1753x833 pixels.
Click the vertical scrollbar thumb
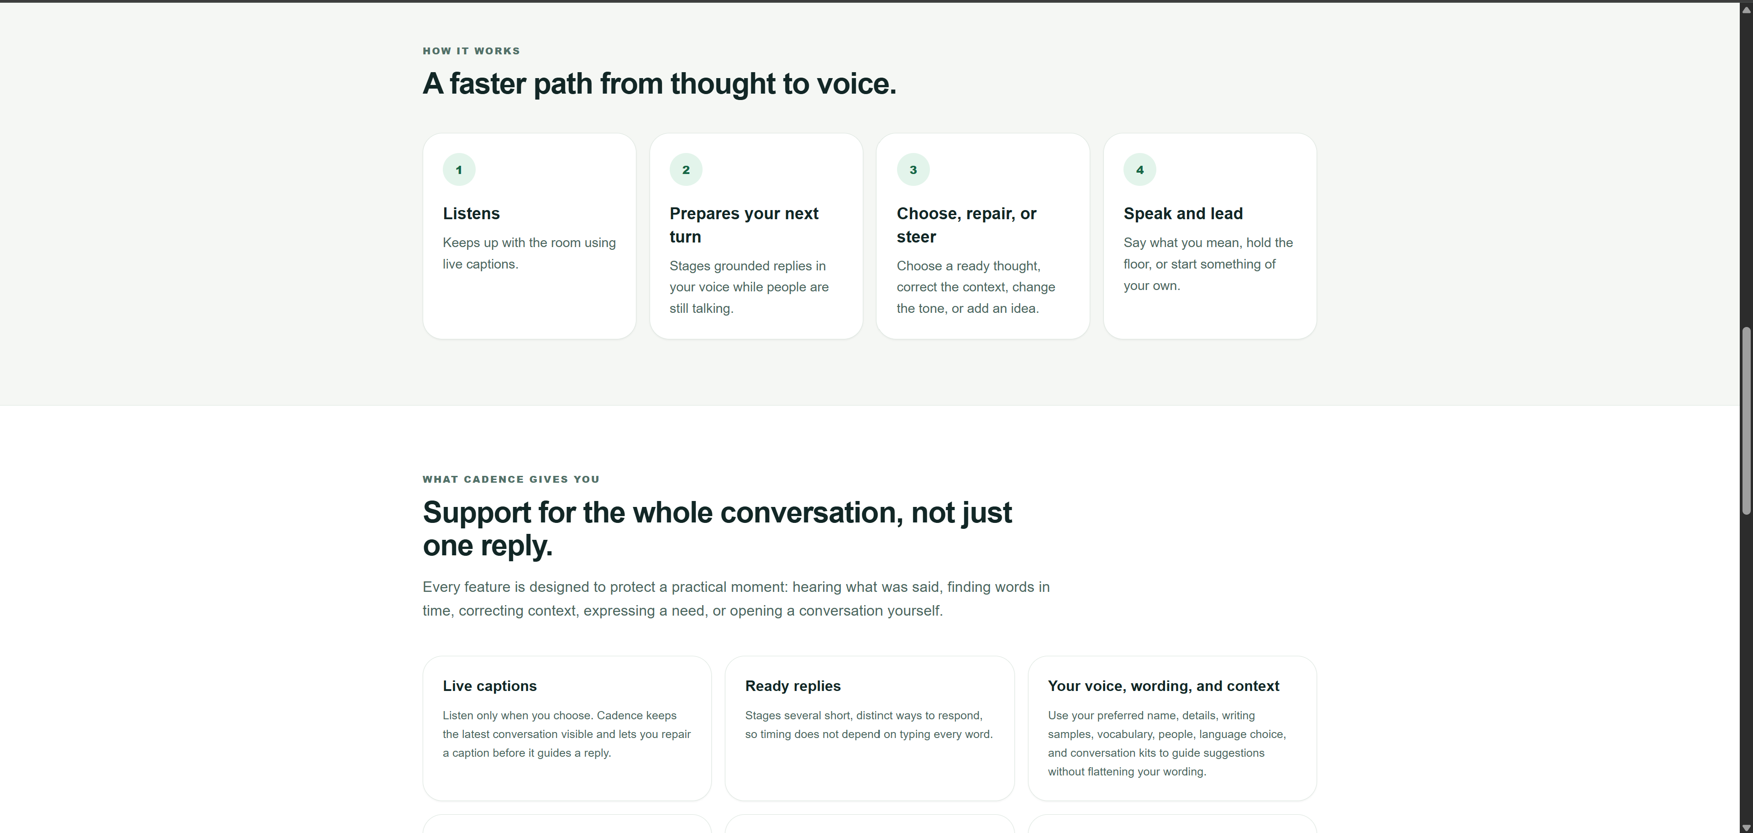[1746, 421]
